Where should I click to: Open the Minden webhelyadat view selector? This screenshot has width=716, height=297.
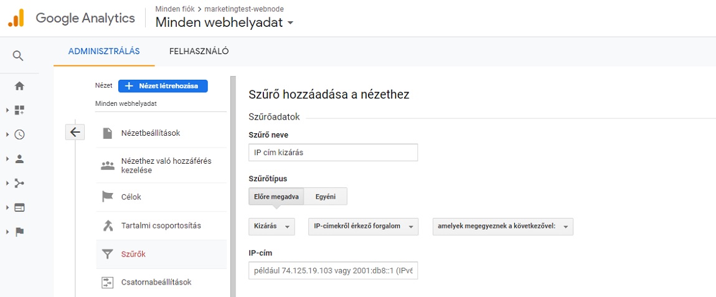224,22
